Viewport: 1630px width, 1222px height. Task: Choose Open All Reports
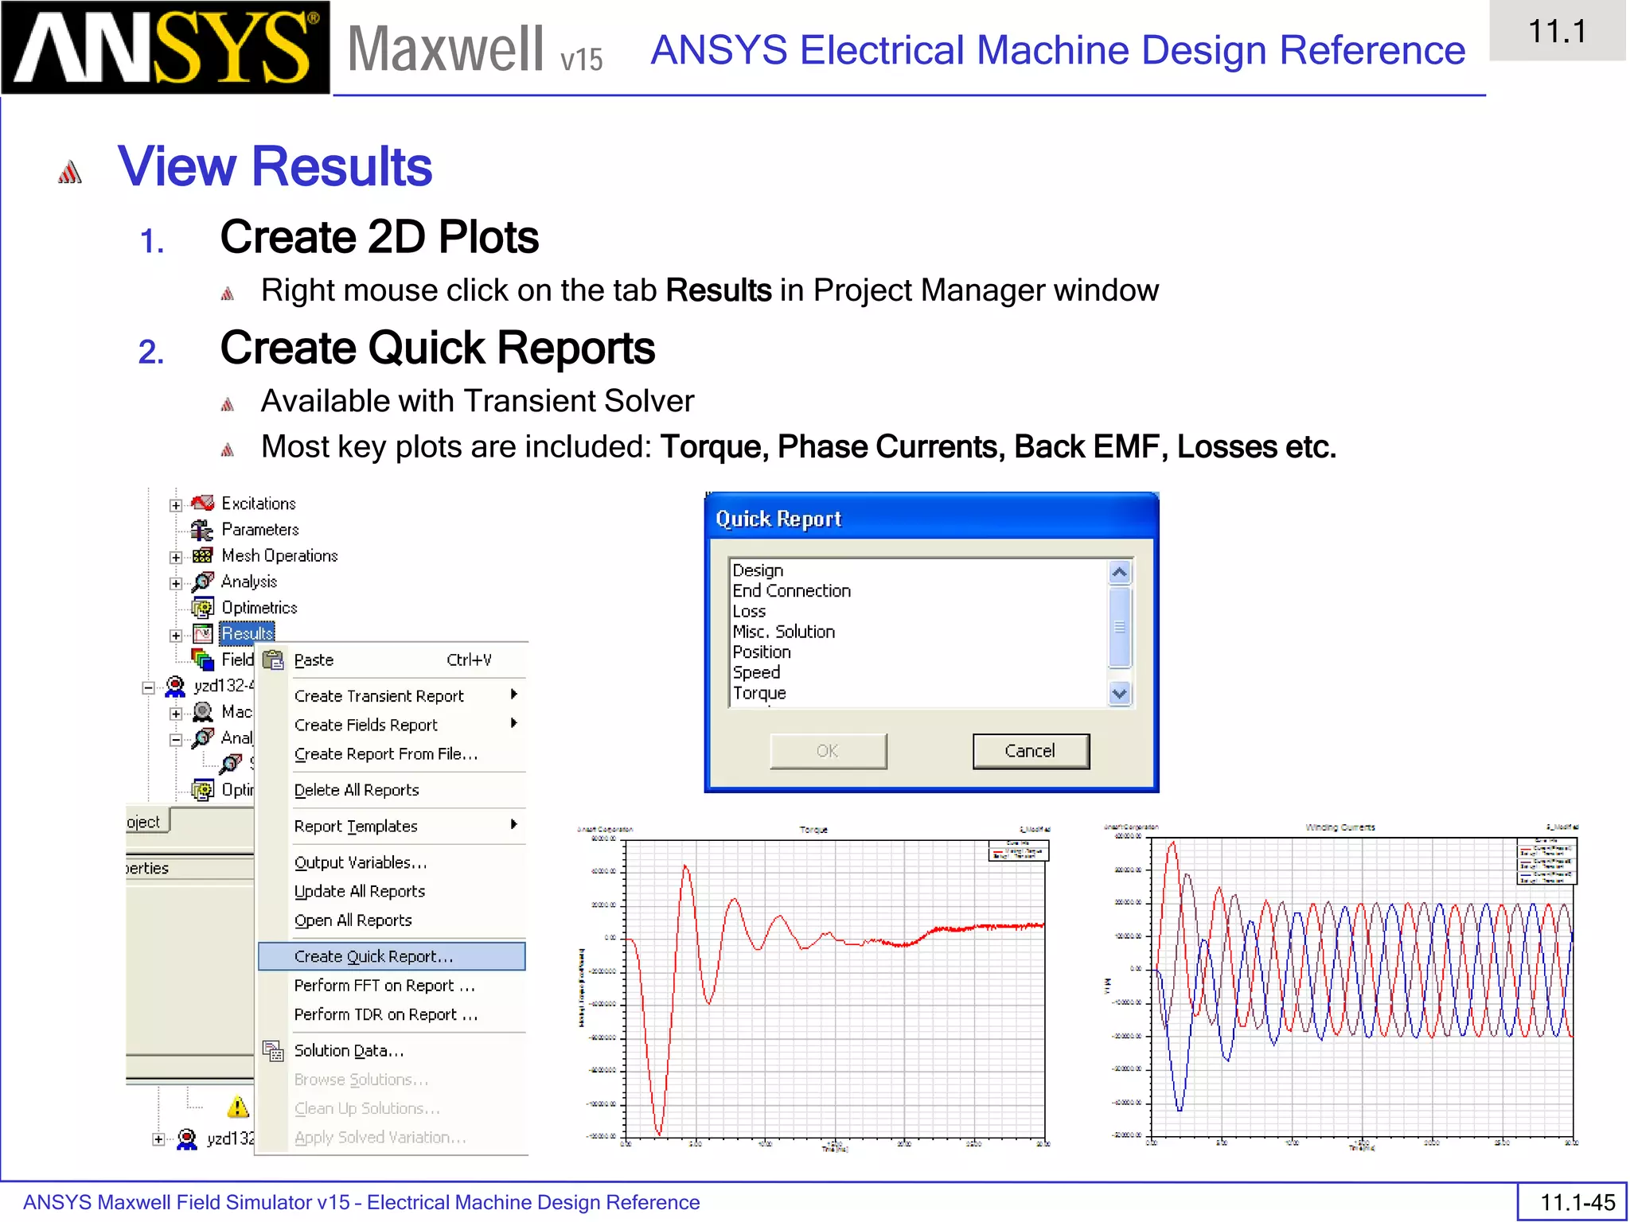click(392, 920)
